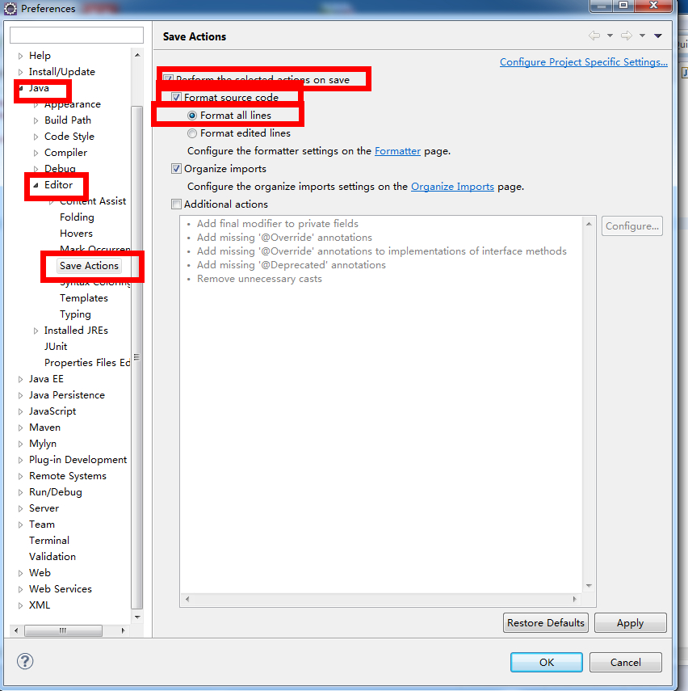Click the forward navigation arrow icon
Screen dimensions: 688x691
626,36
